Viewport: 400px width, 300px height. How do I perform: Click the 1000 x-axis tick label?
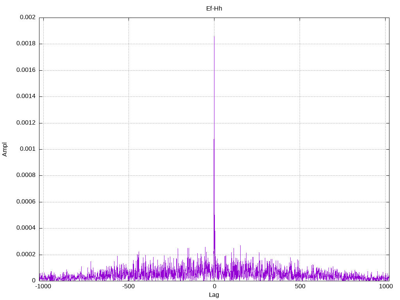[x=385, y=286]
